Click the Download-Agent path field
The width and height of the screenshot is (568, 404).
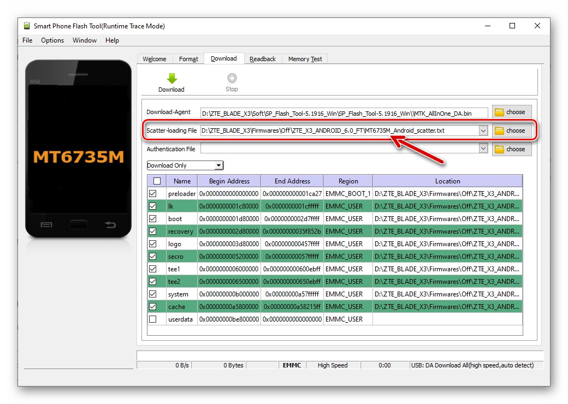coord(344,114)
